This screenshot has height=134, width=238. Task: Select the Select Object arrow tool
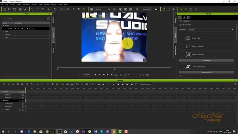tap(43, 9)
